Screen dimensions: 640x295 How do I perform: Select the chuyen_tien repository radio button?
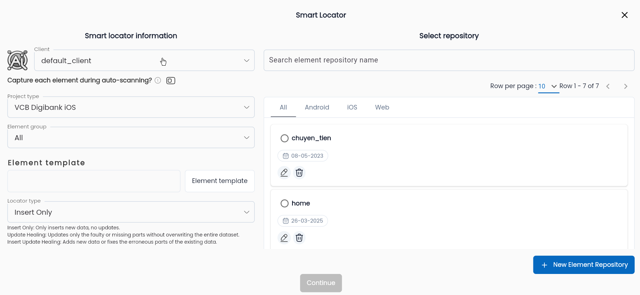point(284,138)
